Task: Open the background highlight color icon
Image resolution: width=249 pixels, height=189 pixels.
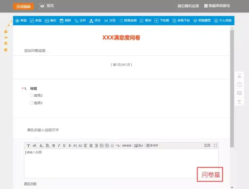Action: [x=47, y=145]
